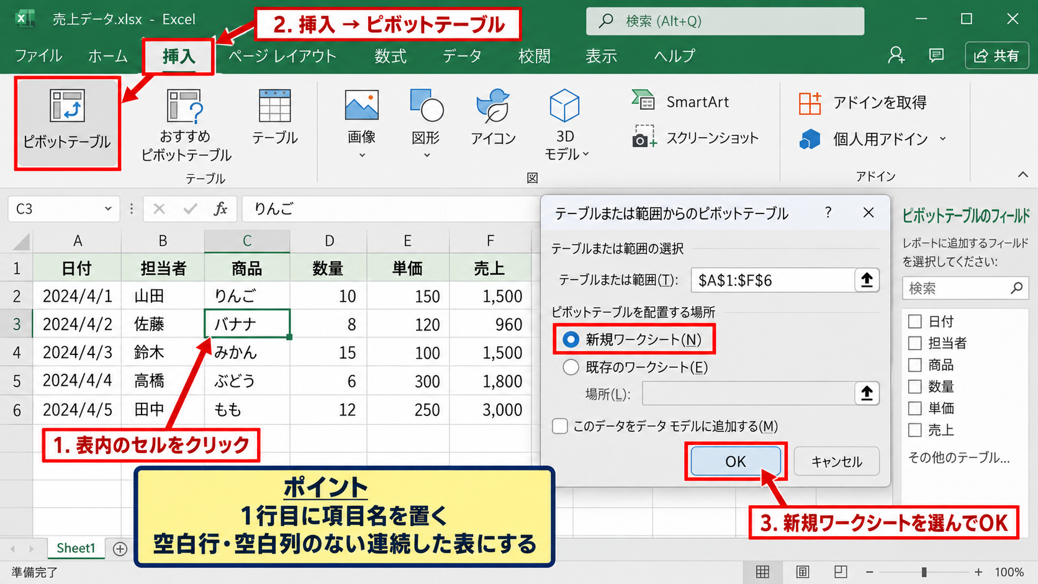Switch to the ホーム tab
The width and height of the screenshot is (1038, 584).
pos(108,56)
